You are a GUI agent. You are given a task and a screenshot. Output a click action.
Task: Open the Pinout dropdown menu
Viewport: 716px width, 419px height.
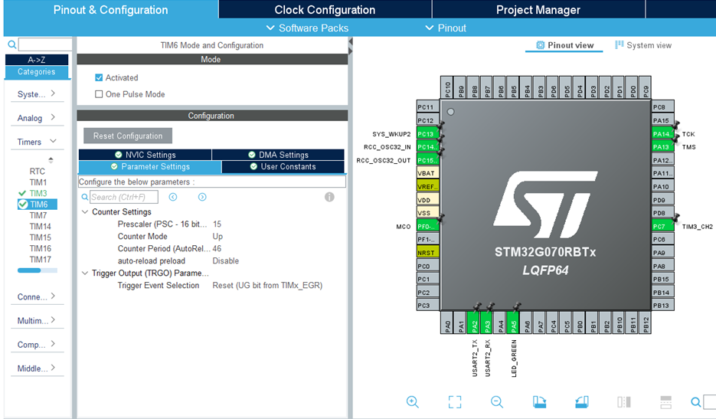446,28
